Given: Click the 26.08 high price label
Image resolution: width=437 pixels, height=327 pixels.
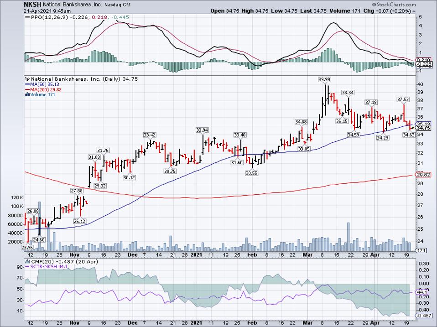Looking at the screenshot, I should coord(33,212).
